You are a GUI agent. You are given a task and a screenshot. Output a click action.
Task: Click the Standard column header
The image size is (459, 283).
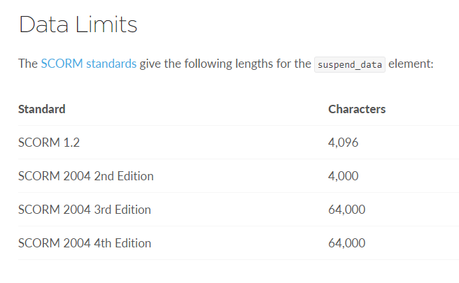click(42, 109)
